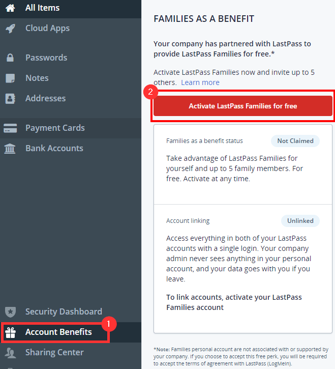Viewport: 335px width, 369px height.
Task: Follow the Learn more link
Action: pos(200,82)
